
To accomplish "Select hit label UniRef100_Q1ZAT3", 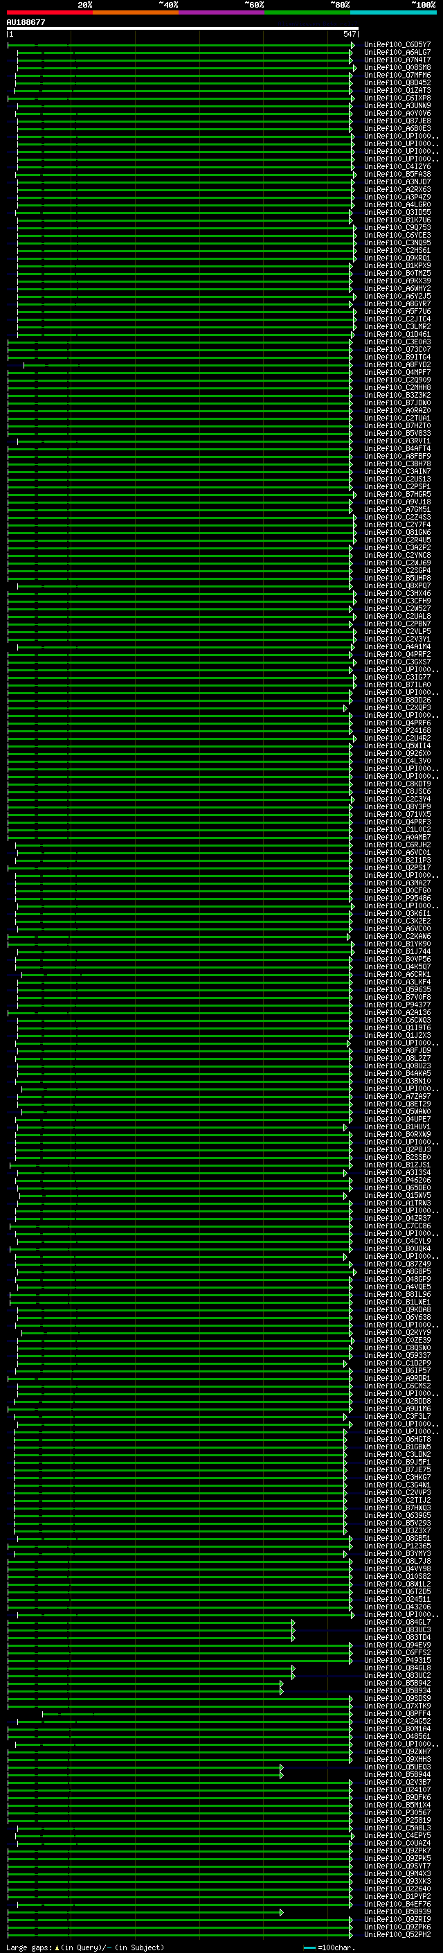I will click(397, 90).
